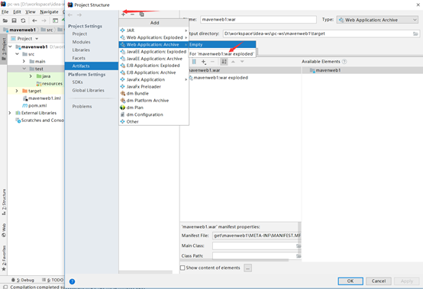Screen dimensions: 423x289
Task: Click the ellipsis button beside Show content
Action: pyautogui.click(x=248, y=268)
